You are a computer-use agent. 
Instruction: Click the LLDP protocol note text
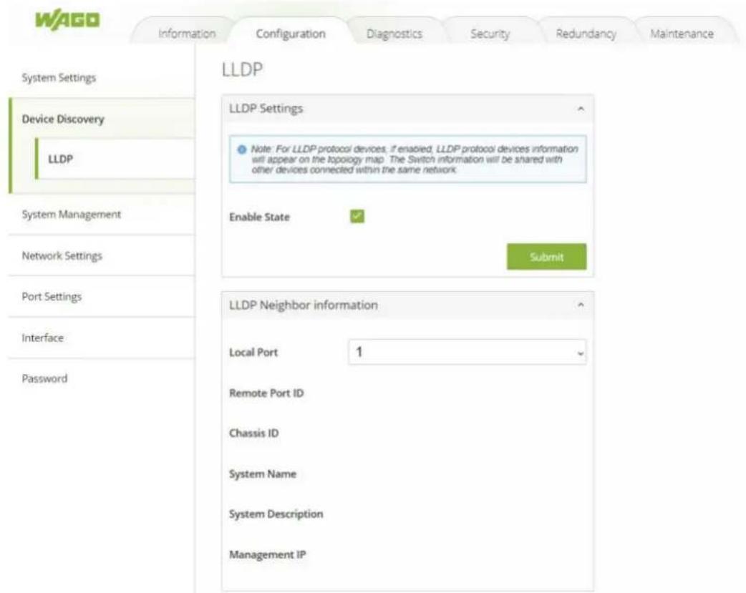click(415, 160)
